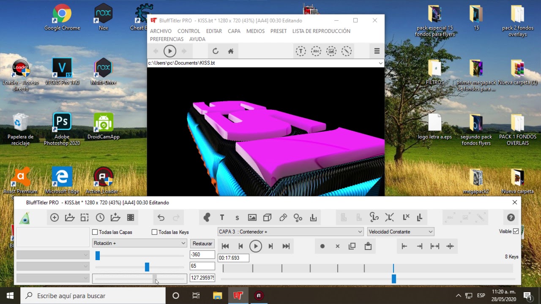This screenshot has width=541, height=304.
Task: Open the CAPA menu
Action: [x=234, y=31]
